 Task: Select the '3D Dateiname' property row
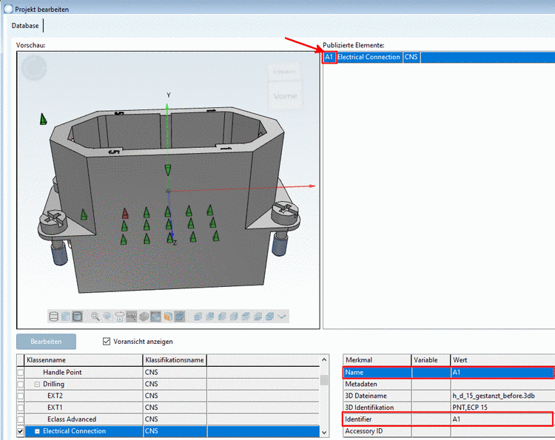coord(448,396)
